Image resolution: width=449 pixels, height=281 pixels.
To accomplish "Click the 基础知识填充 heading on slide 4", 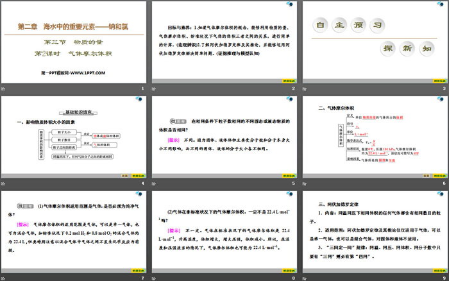I will click(74, 111).
